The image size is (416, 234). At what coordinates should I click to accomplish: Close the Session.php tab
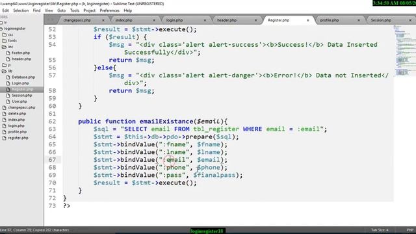[x=410, y=20]
